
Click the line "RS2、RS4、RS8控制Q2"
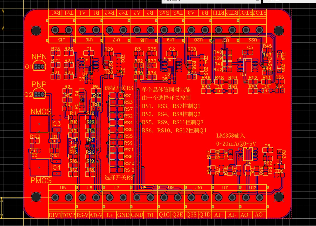tap(171, 114)
